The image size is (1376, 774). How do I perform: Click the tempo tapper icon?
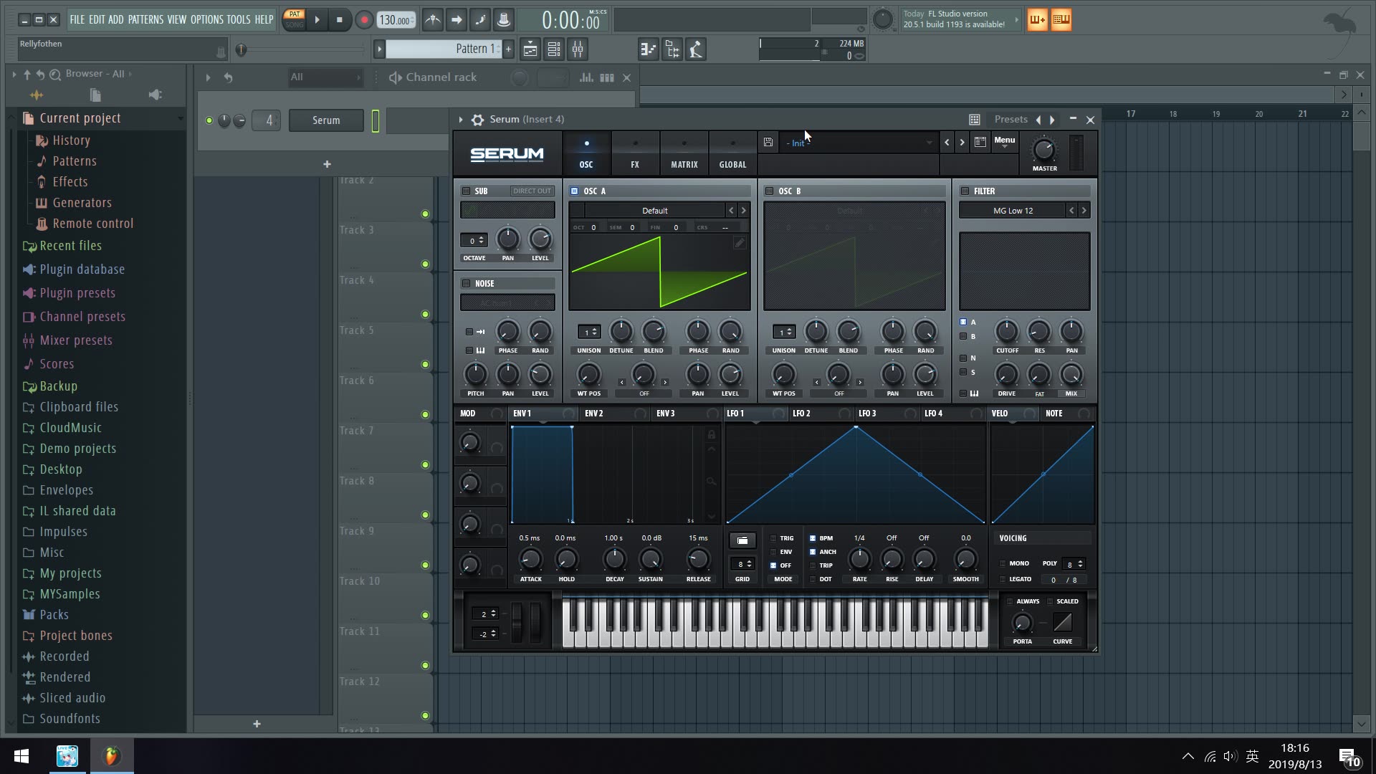tap(695, 49)
